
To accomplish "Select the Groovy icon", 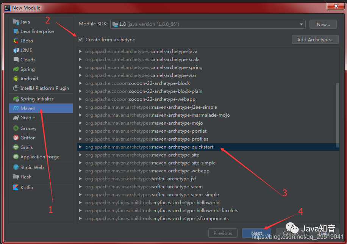I will (16, 128).
